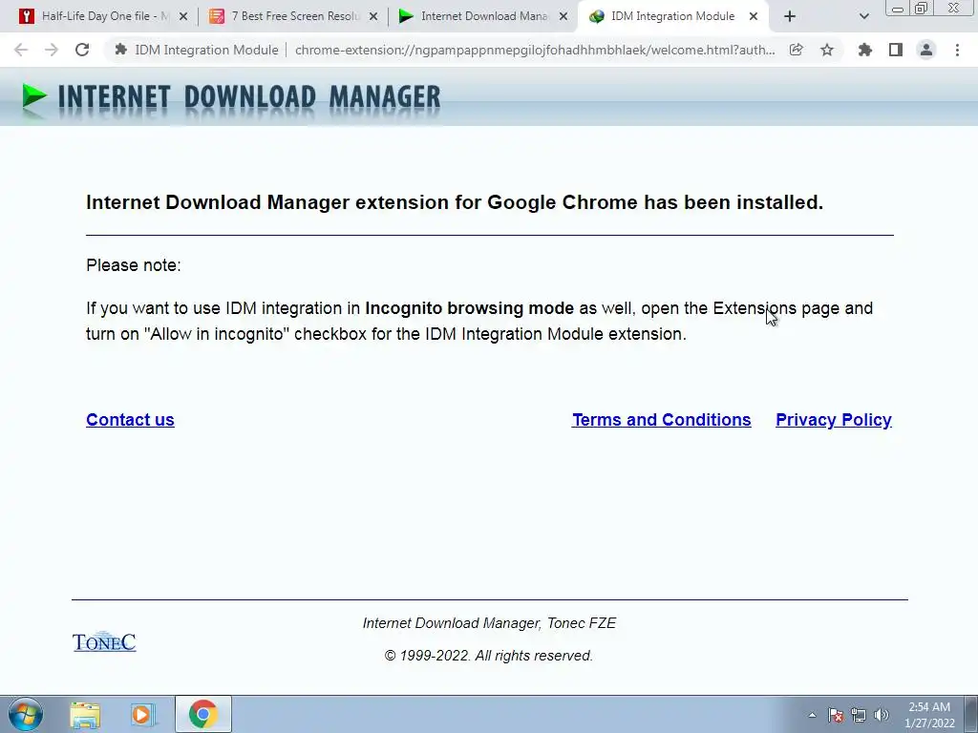
Task: Click the Tonec logo
Action: pos(104,641)
